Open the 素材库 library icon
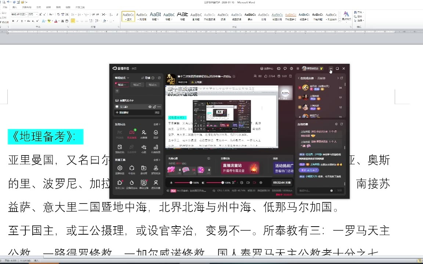 pyautogui.click(x=144, y=169)
